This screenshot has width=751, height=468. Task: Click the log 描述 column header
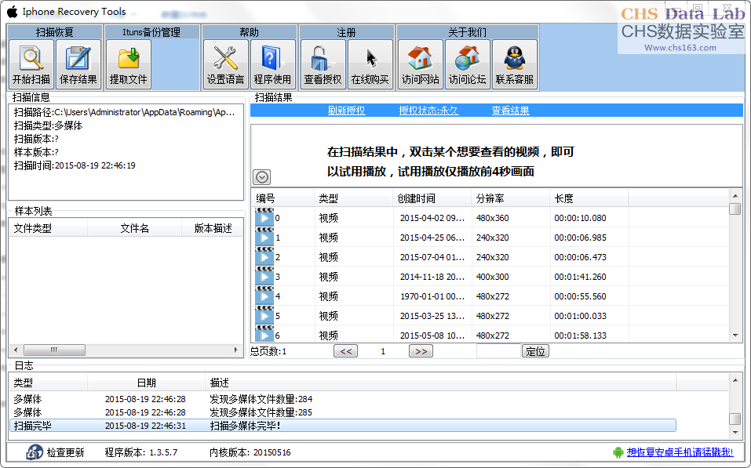coord(441,383)
